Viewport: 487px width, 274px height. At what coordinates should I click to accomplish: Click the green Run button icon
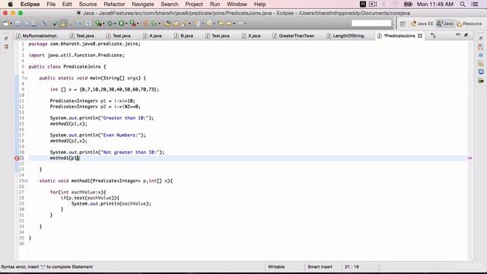click(x=122, y=24)
